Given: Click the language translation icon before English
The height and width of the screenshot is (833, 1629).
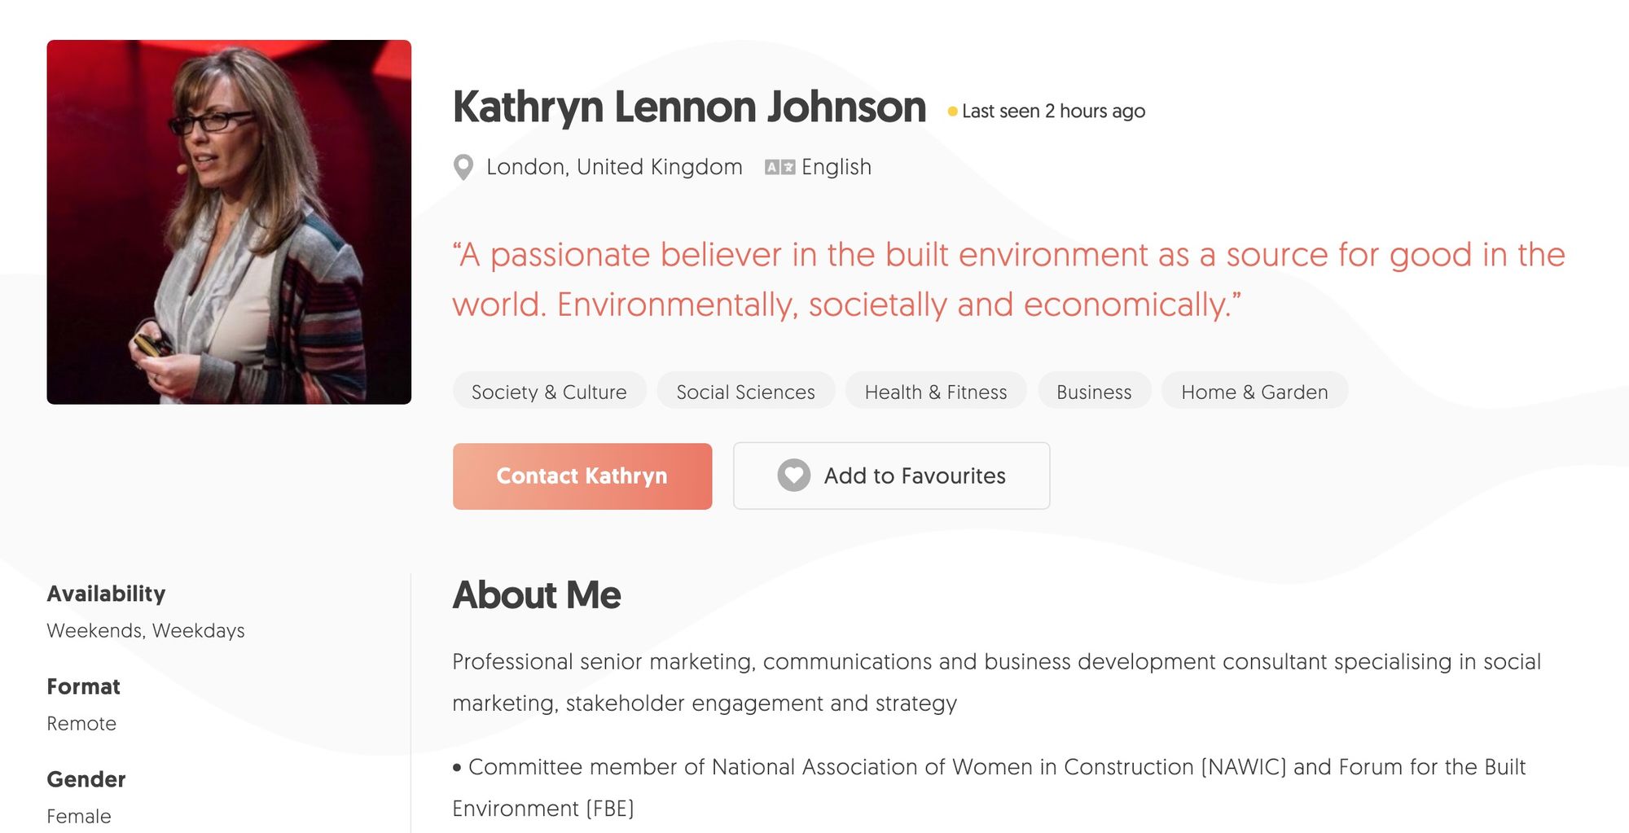Looking at the screenshot, I should click(779, 167).
